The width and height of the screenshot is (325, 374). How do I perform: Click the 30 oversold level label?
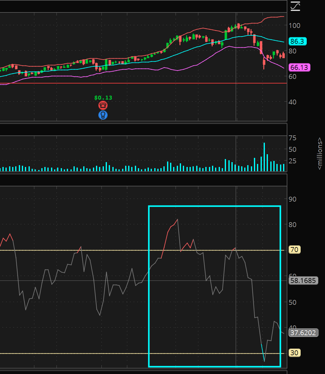(x=295, y=353)
